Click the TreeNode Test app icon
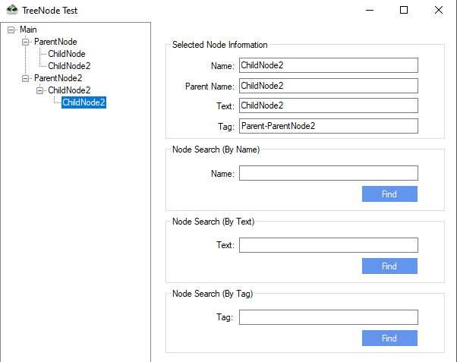The image size is (457, 362). pyautogui.click(x=12, y=11)
